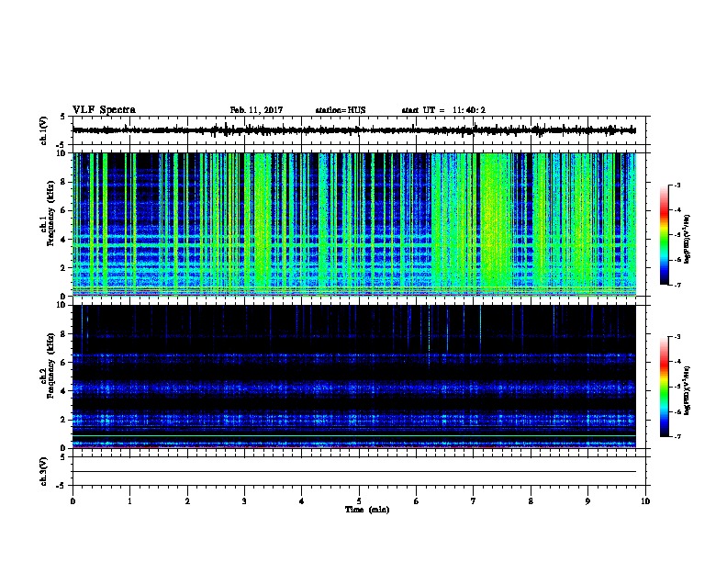Click the wide green burst in ch.1 spectrogram near minute 7

[495, 222]
